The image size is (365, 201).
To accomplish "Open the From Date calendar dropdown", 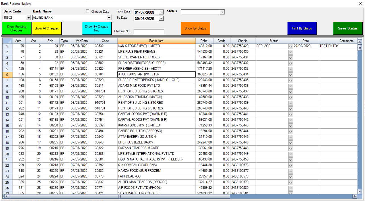I will pos(161,12).
